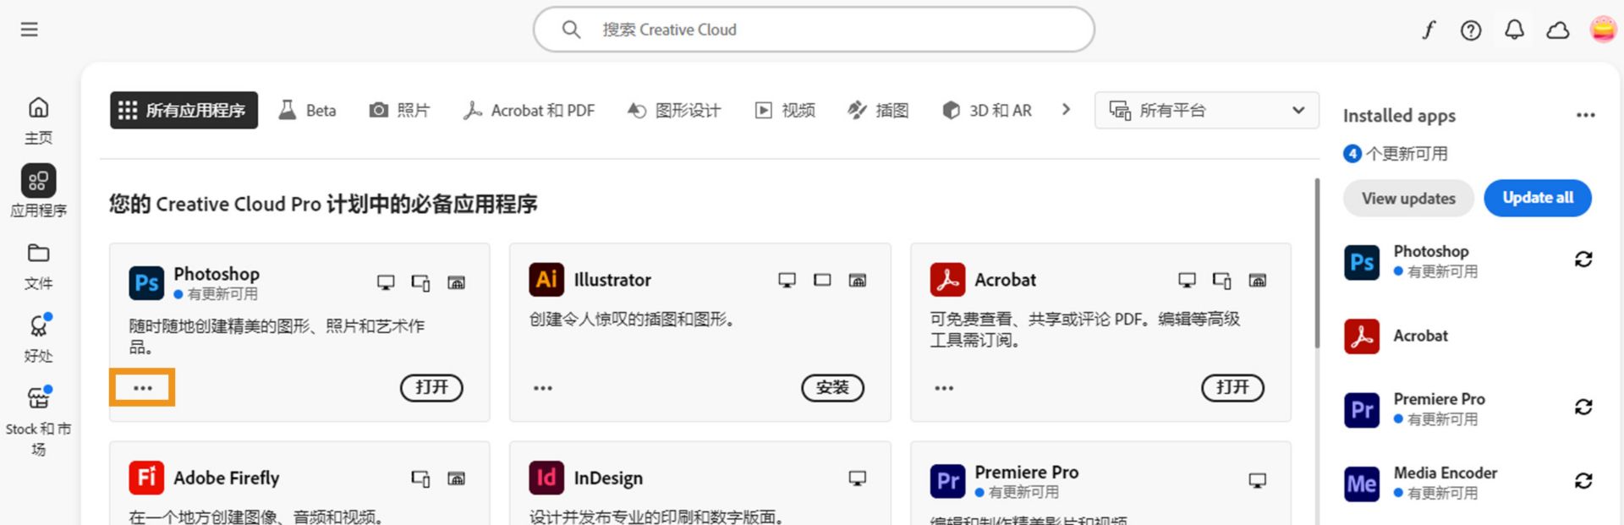The width and height of the screenshot is (1624, 525).
Task: Click Illustrator card tablet platform icon
Action: [x=822, y=280]
